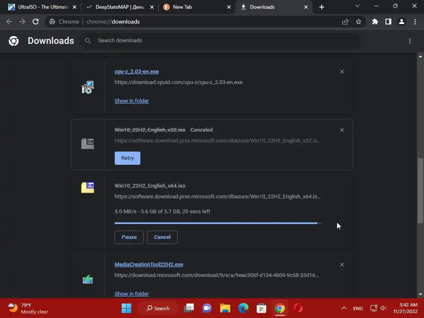Image resolution: width=424 pixels, height=318 pixels.
Task: Launch Microsoft Edge from the taskbar
Action: 243,308
